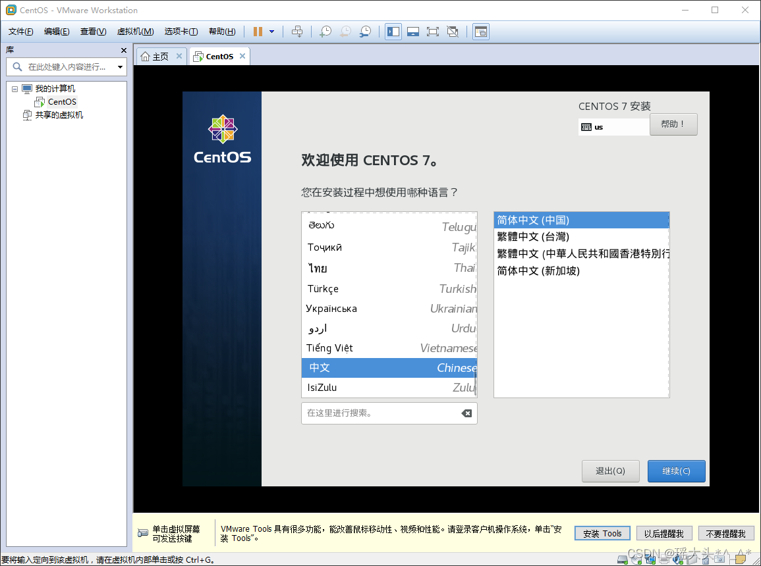Toggle the library panel visibility

(393, 31)
